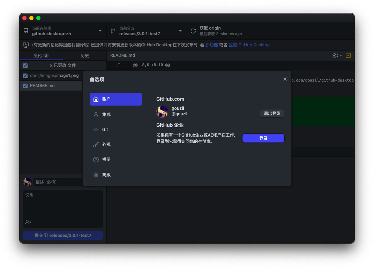This screenshot has width=374, height=269.
Task: Click the 获取 origin fetch button
Action: tap(227, 31)
